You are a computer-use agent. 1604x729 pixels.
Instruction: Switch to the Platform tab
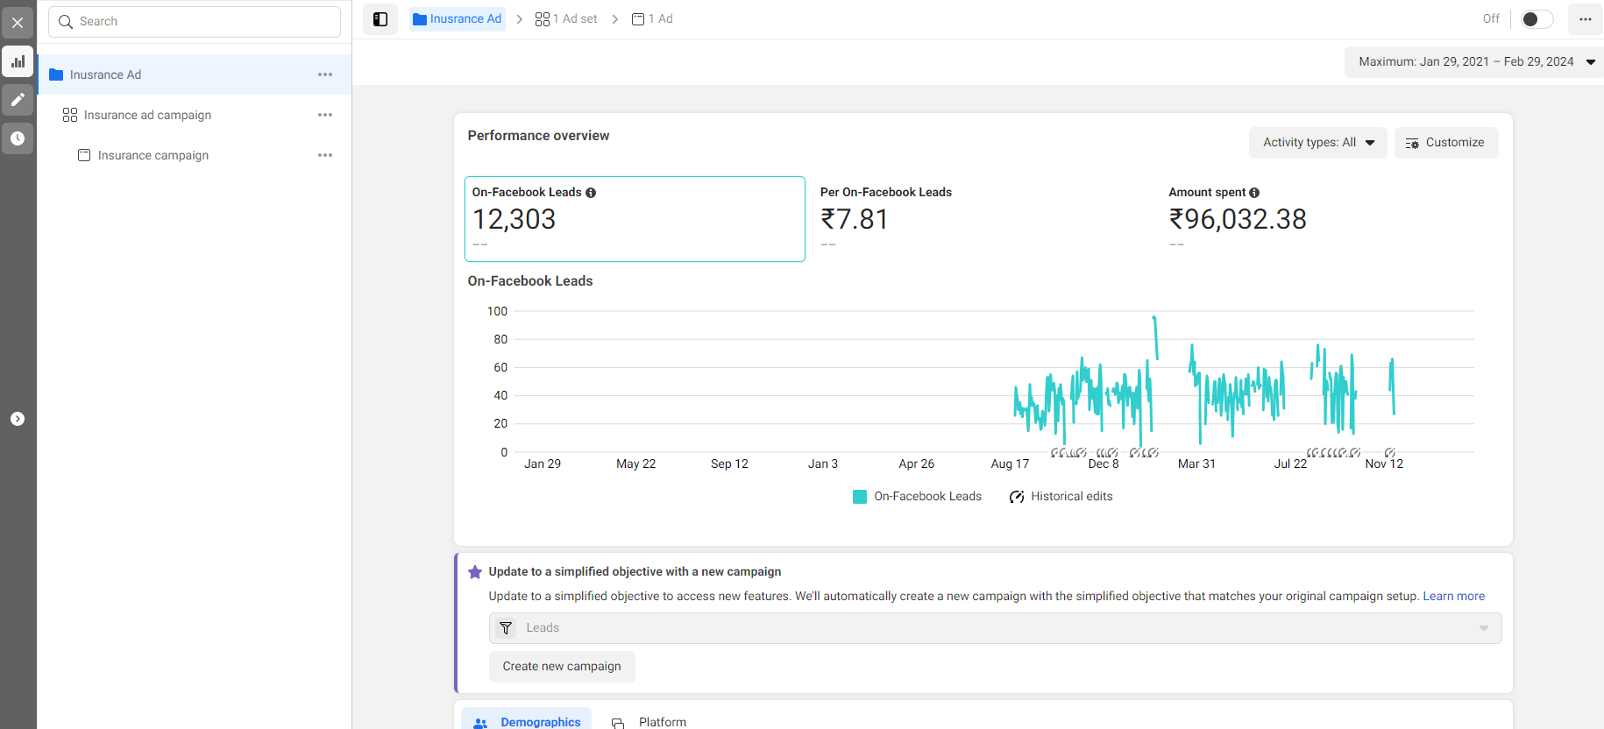point(650,721)
